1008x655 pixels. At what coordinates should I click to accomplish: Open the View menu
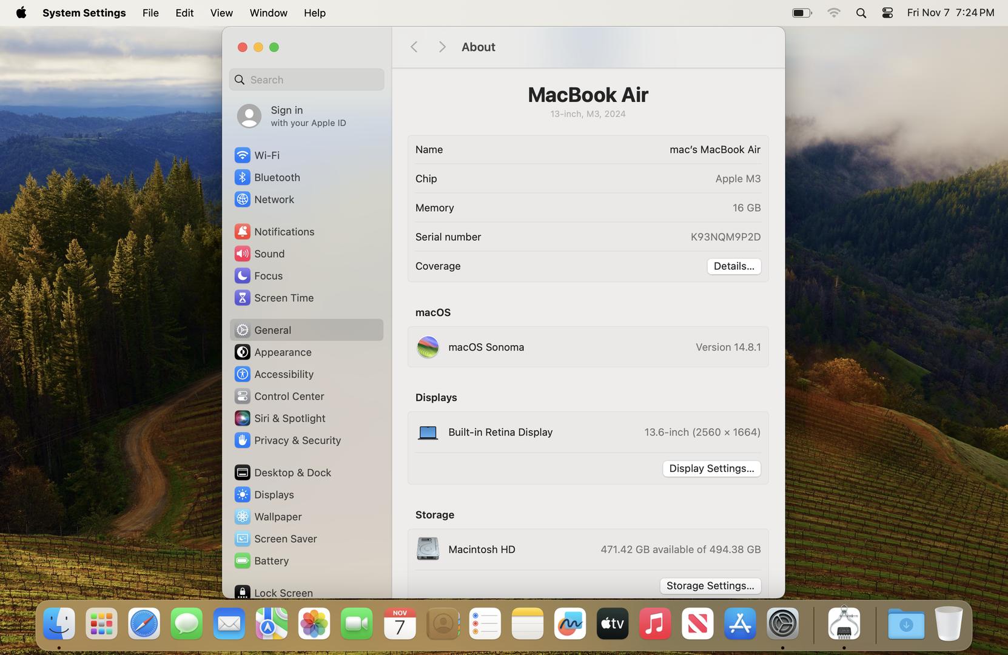click(x=221, y=13)
